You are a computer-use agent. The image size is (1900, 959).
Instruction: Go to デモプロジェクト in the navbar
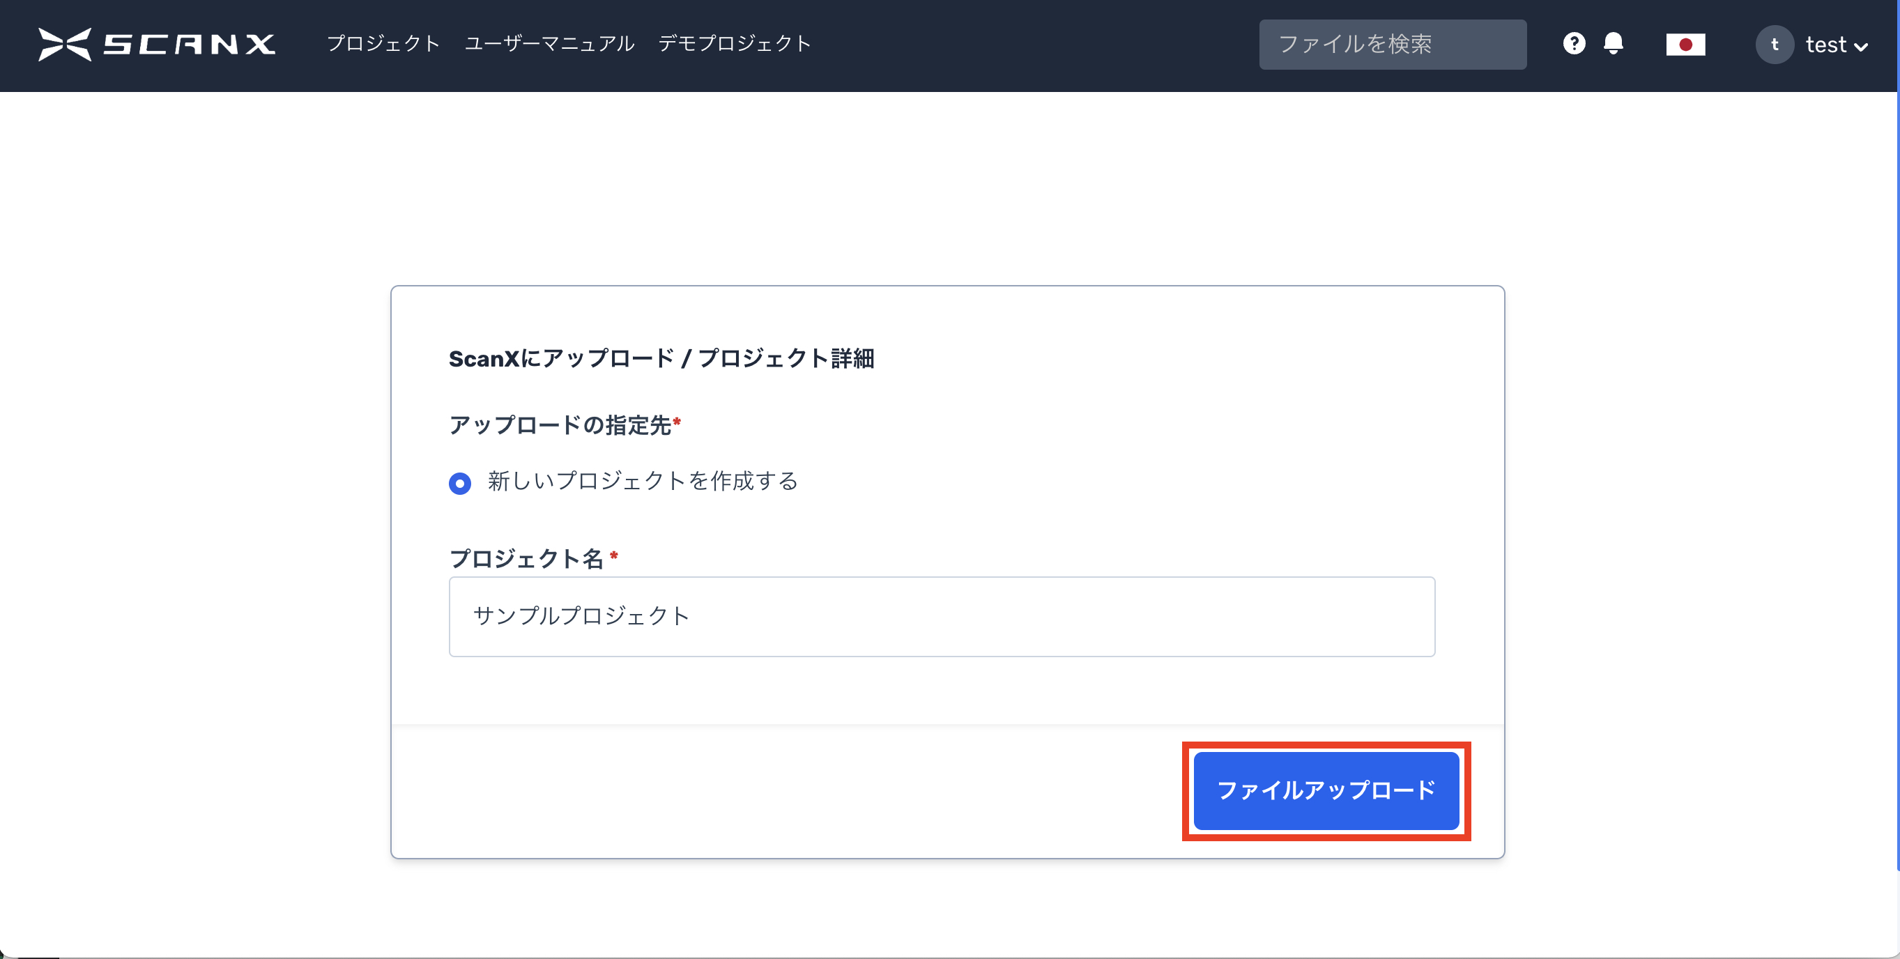tap(735, 43)
